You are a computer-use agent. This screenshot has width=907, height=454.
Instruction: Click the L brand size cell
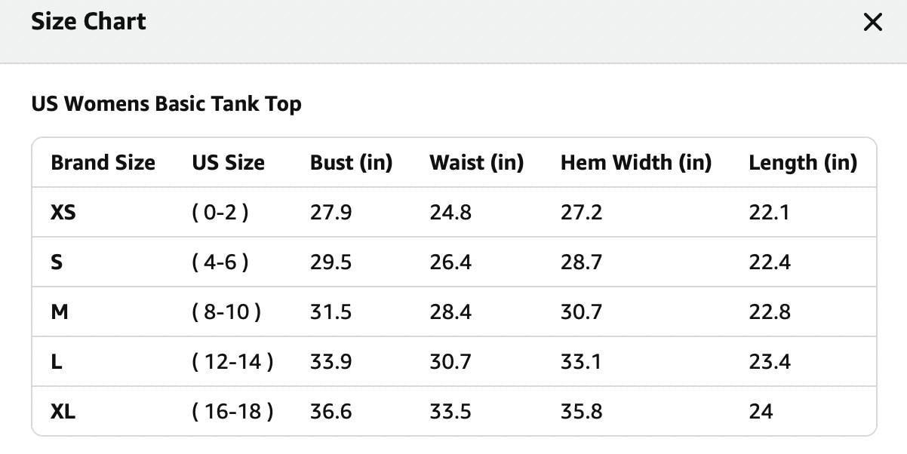tap(56, 362)
